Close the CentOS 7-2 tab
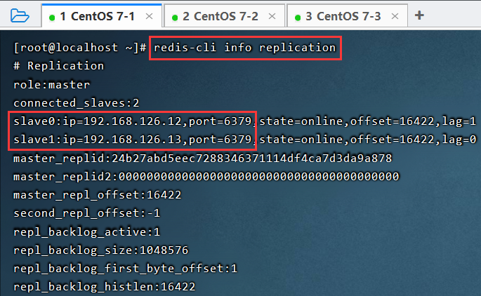 (x=272, y=16)
